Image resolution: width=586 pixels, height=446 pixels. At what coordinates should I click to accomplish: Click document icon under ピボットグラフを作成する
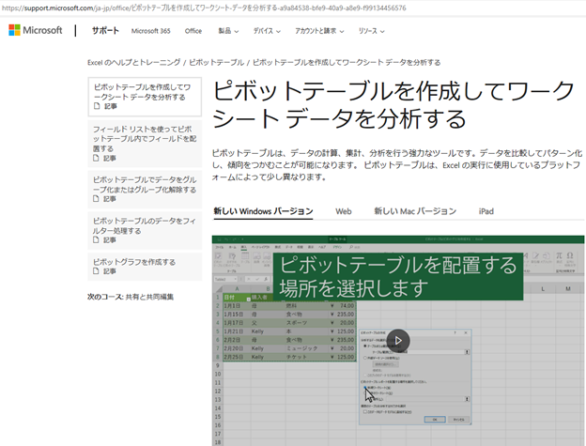(96, 270)
